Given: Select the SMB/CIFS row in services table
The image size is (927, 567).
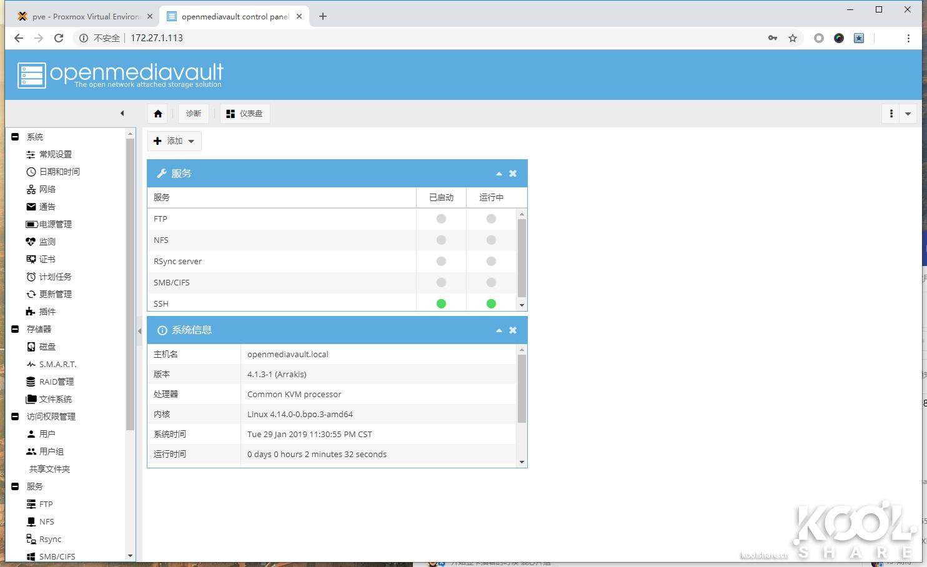Looking at the screenshot, I should point(332,283).
